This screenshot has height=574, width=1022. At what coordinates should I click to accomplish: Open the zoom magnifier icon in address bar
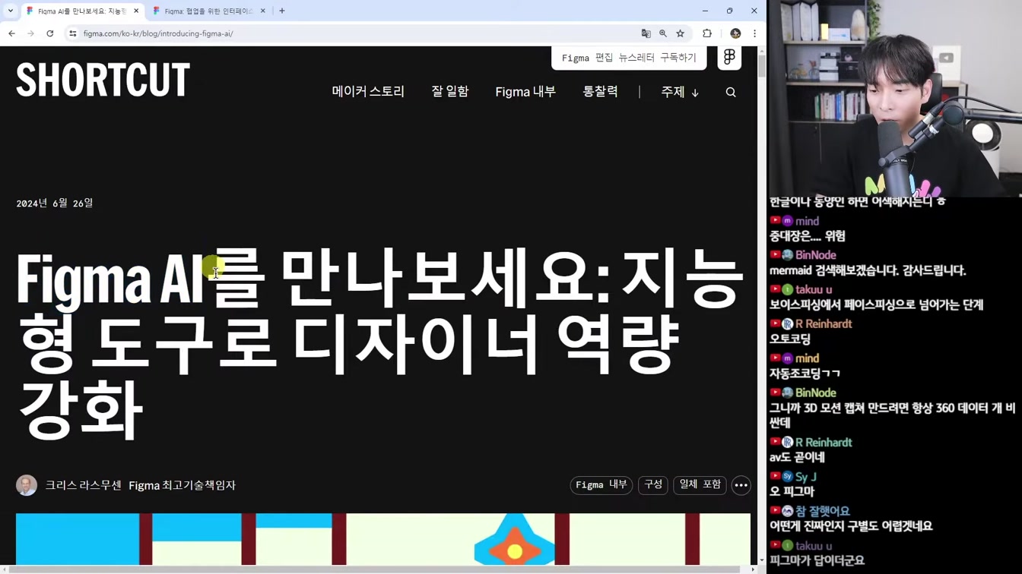663,33
